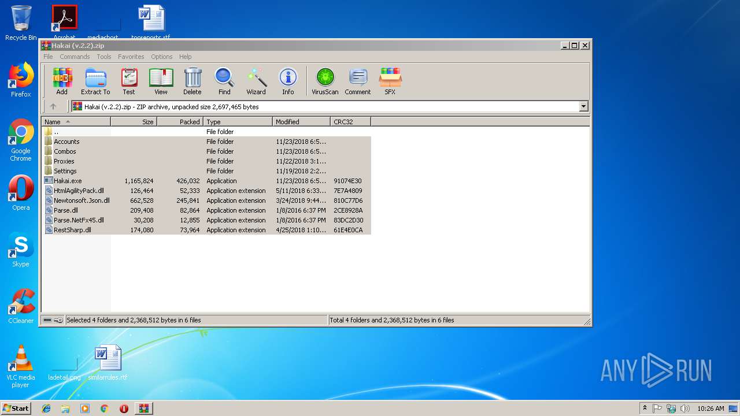Screen dimensions: 740x416
Task: Open the Tools menu
Action: [x=104, y=57]
